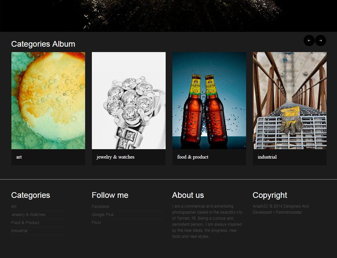337x258 pixels.
Task: Click the 'jewelry & watches' album caption
Action: tap(115, 157)
